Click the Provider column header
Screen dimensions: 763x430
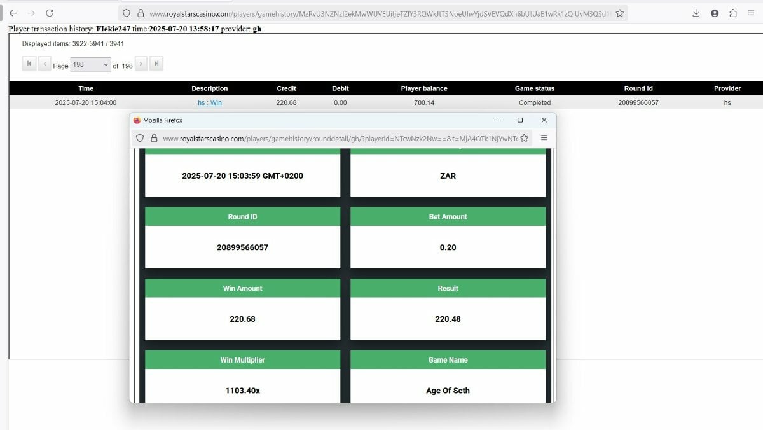point(727,88)
